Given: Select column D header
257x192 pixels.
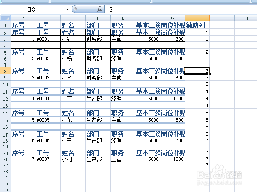Looking at the screenshot, I should 98,18.
